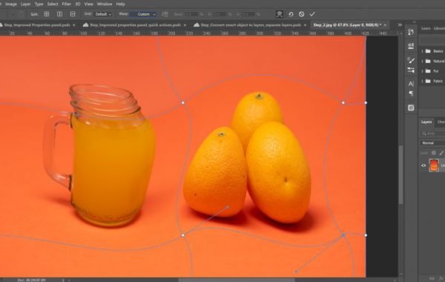Click the Reset warp arrow icon
Screen dimensions: 445x282
click(291, 14)
